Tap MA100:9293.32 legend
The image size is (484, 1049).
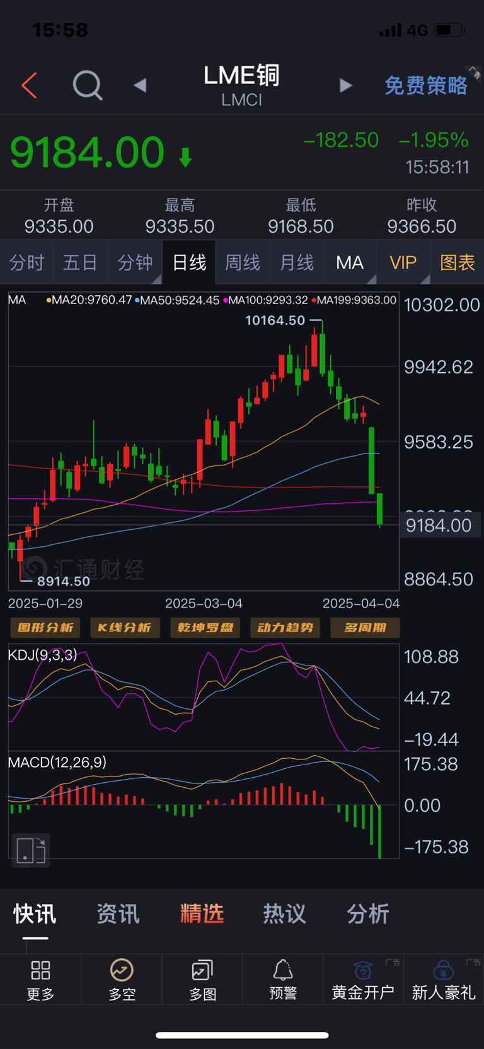click(265, 300)
